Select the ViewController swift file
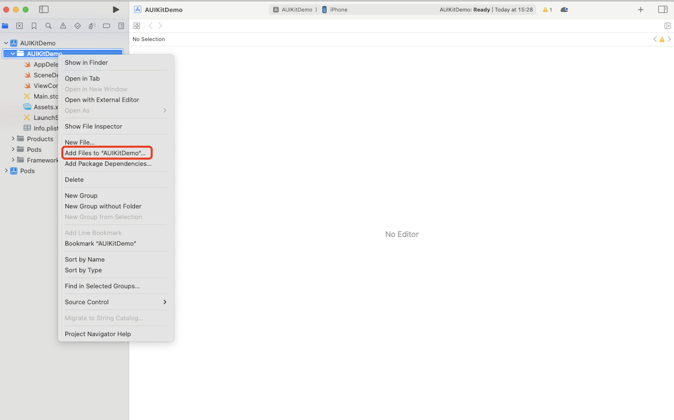The width and height of the screenshot is (674, 420). (x=41, y=85)
